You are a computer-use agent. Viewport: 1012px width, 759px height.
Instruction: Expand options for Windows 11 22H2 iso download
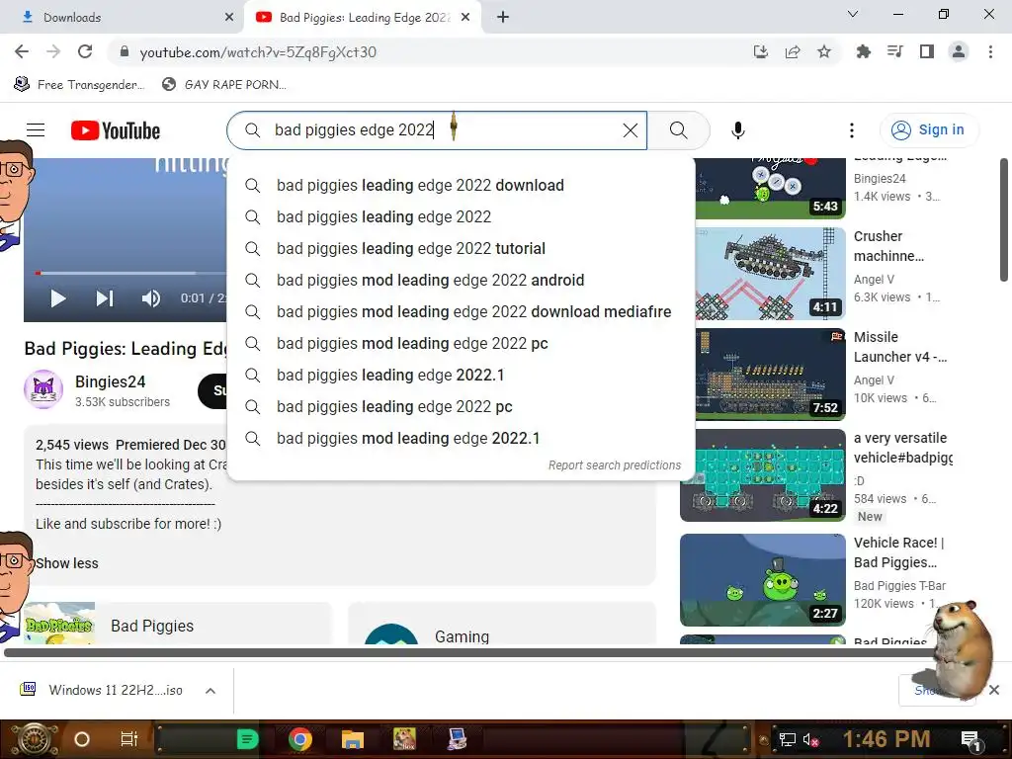point(210,691)
